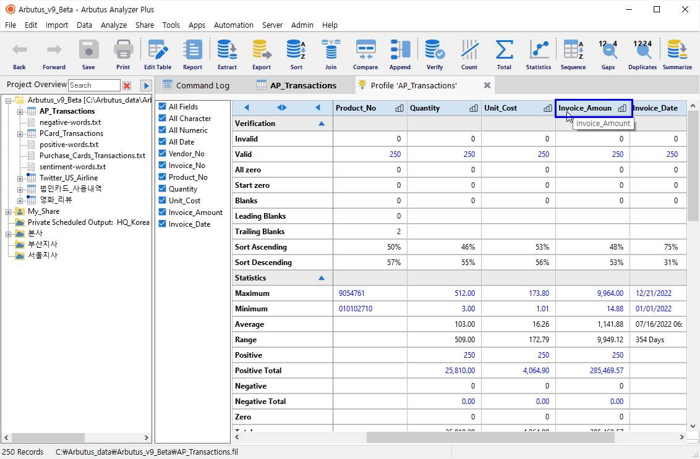Click in the Project Overview Search field
Viewport: 700px width, 459px height.
point(94,85)
